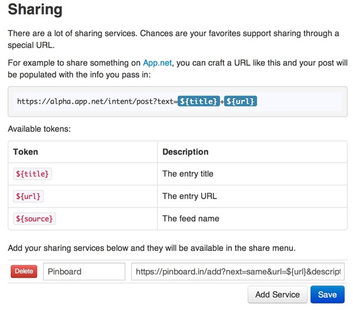
Task: Click the Pinboard service name field
Action: [x=84, y=272]
